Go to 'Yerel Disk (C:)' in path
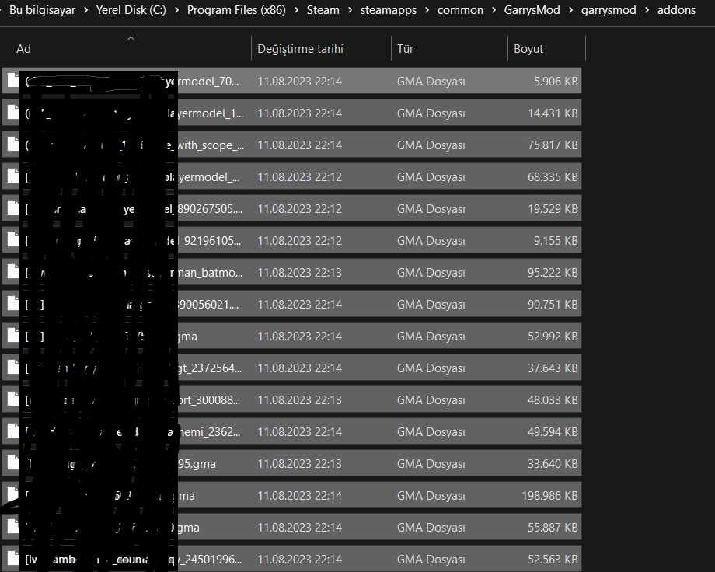Viewport: 715px width, 572px height. (131, 10)
